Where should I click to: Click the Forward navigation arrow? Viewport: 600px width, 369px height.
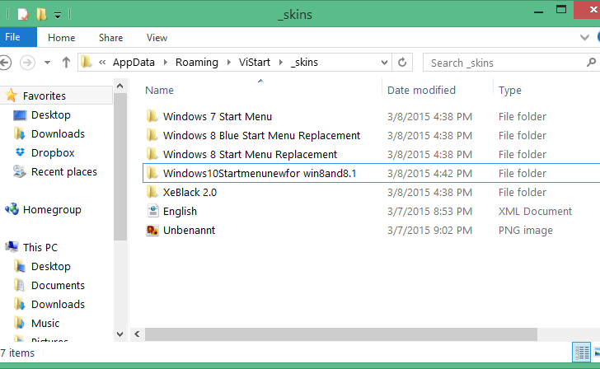27,62
